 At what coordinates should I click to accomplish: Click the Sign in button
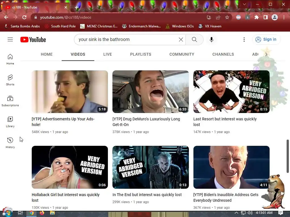[x=266, y=40]
